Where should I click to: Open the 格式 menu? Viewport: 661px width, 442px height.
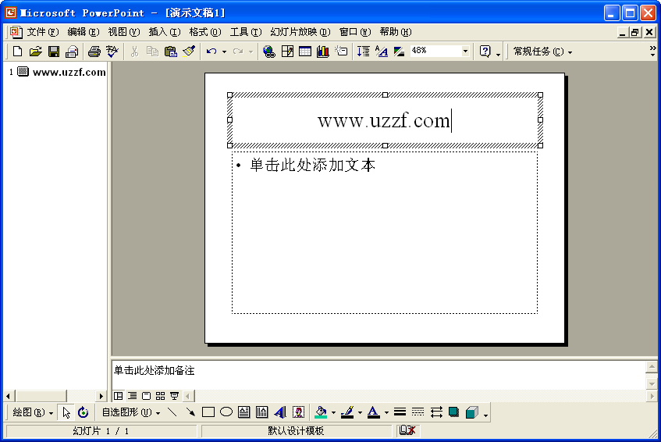coord(205,32)
